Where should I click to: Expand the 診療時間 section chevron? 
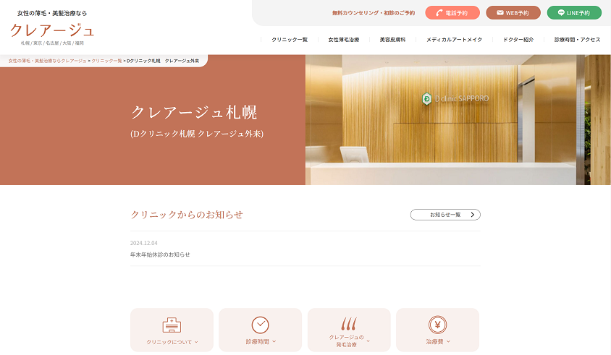pyautogui.click(x=274, y=341)
